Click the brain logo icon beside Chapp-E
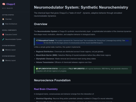 click(x=4, y=4)
